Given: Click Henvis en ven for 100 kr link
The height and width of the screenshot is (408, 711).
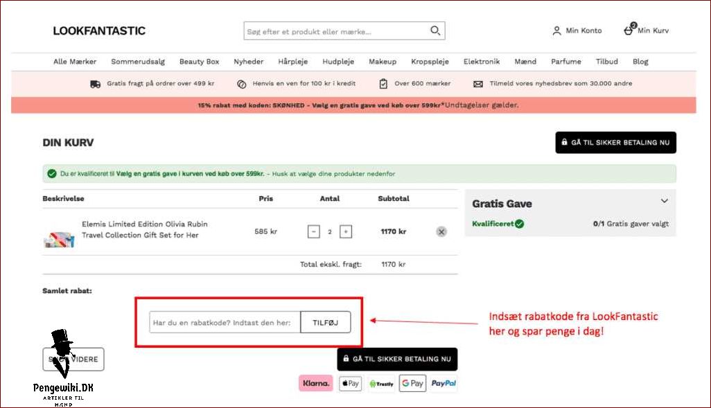Looking at the screenshot, I should (304, 83).
